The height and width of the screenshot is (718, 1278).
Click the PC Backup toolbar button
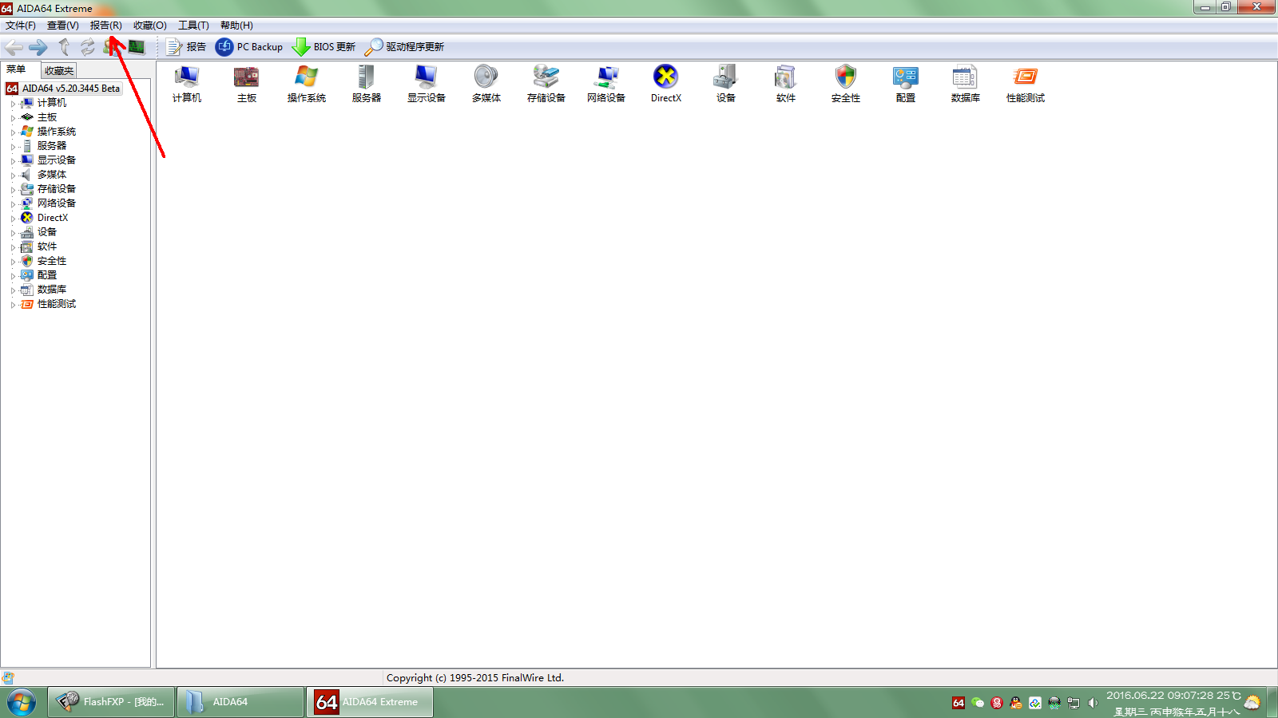(249, 47)
